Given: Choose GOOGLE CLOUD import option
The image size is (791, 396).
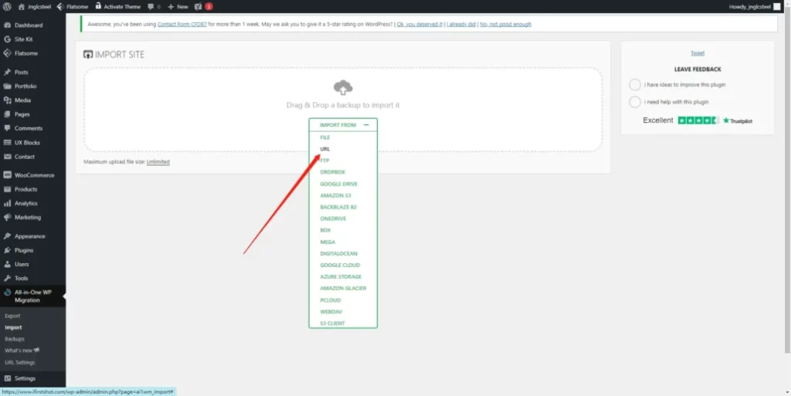Looking at the screenshot, I should pyautogui.click(x=340, y=266).
